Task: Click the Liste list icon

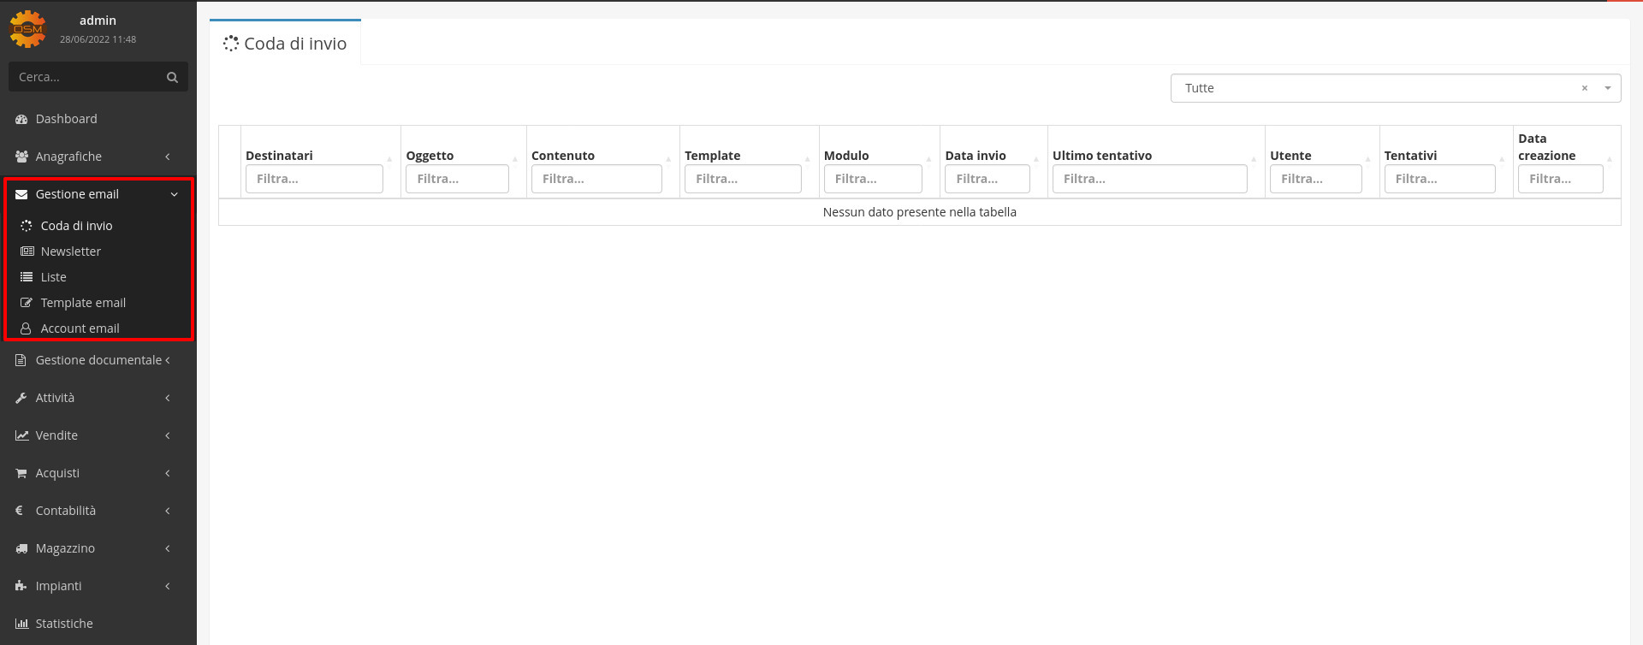Action: pos(27,277)
